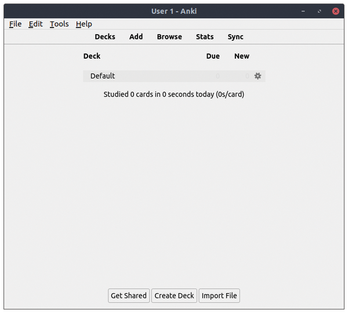Maximize the Anki window
This screenshot has width=348, height=313.
pyautogui.click(x=320, y=11)
